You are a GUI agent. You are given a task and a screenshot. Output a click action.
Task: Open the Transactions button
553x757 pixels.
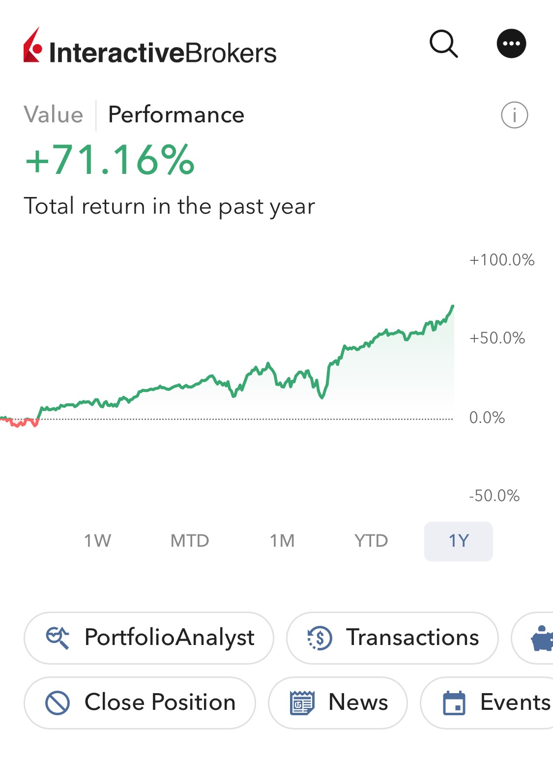click(392, 638)
